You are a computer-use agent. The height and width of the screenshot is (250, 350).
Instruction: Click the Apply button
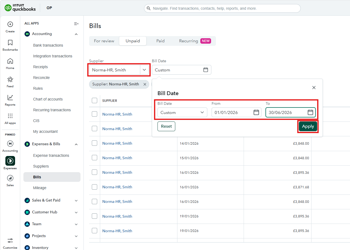[x=308, y=126]
